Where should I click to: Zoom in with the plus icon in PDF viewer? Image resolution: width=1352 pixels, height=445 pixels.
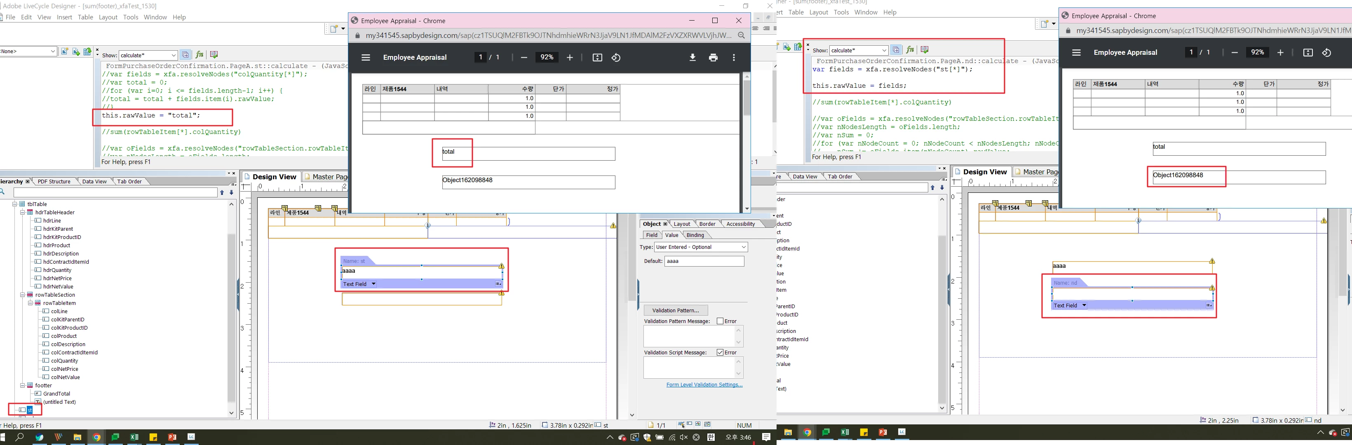coord(570,58)
